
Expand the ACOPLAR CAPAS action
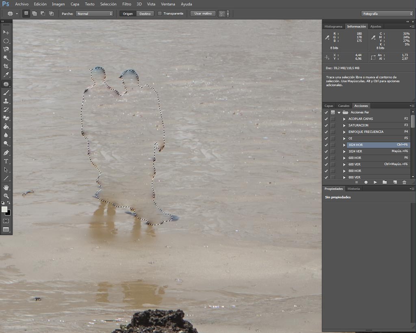(344, 119)
